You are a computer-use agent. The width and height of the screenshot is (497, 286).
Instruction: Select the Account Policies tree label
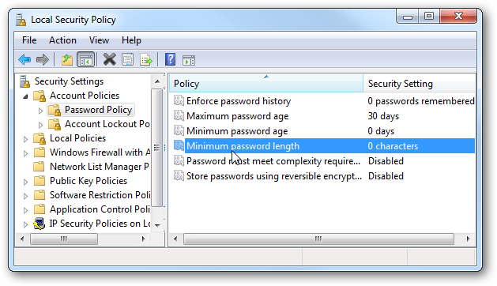coord(85,96)
